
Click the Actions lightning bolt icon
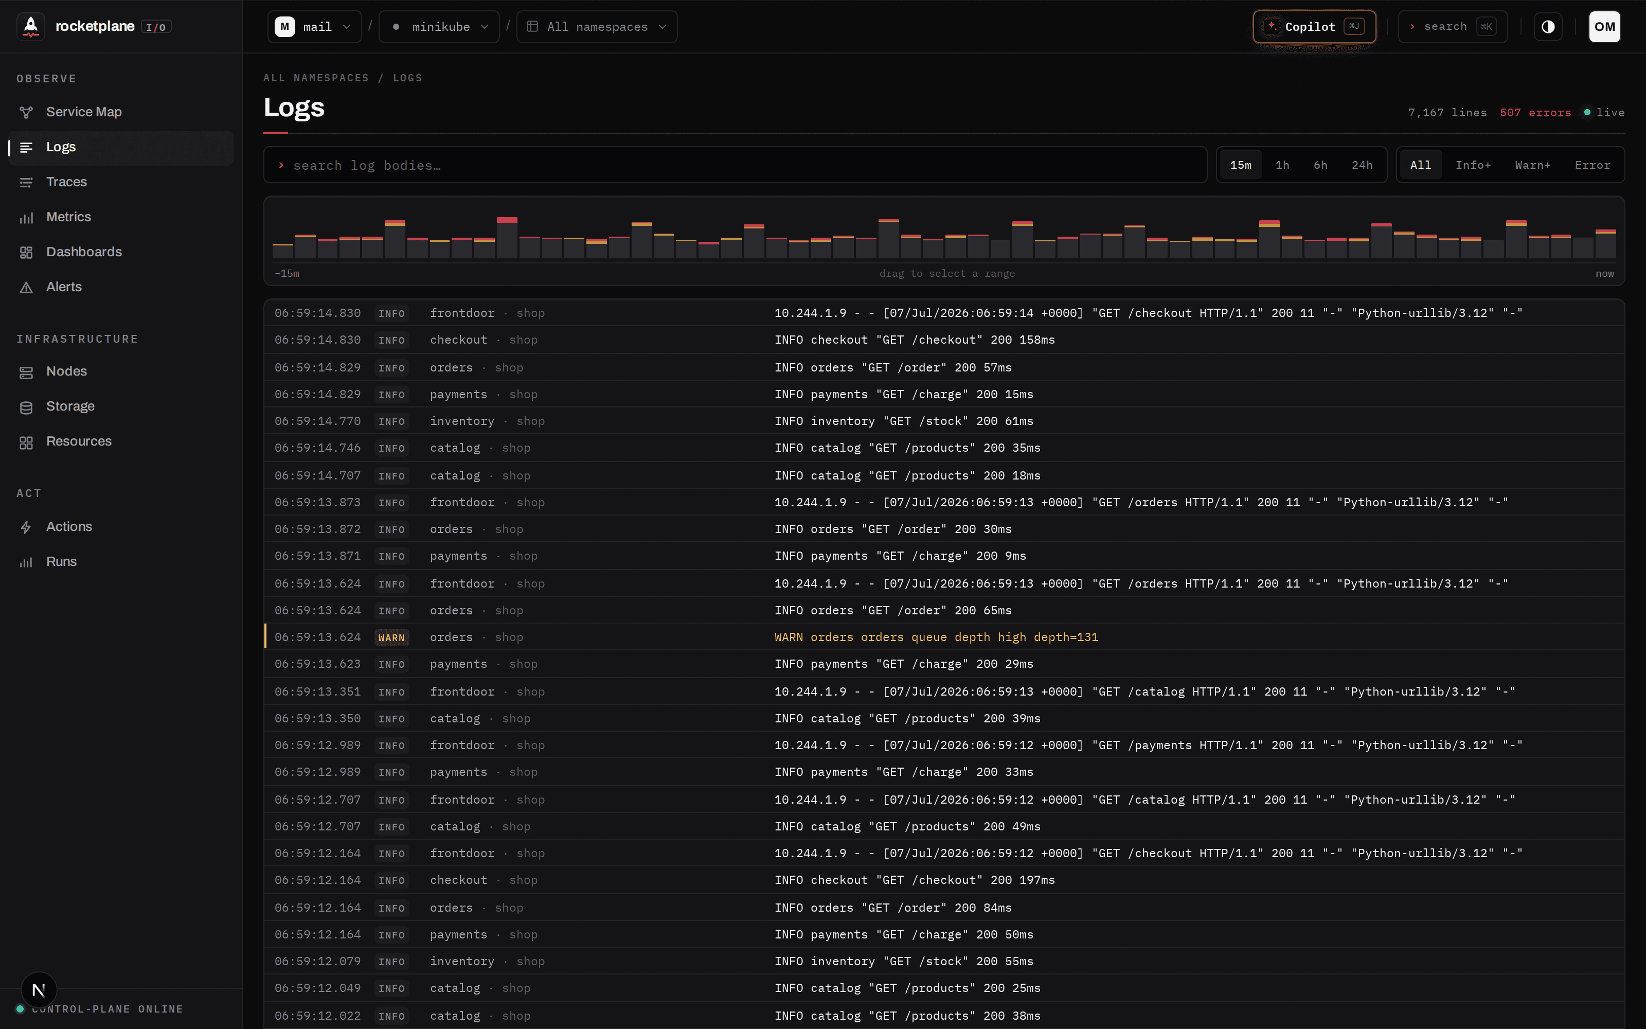(27, 527)
